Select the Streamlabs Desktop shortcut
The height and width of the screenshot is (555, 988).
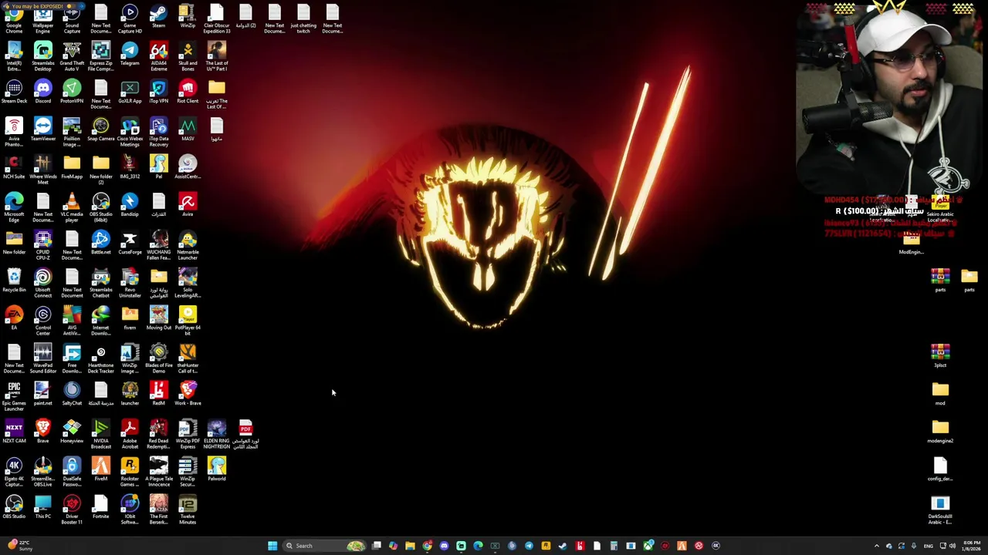tap(42, 56)
